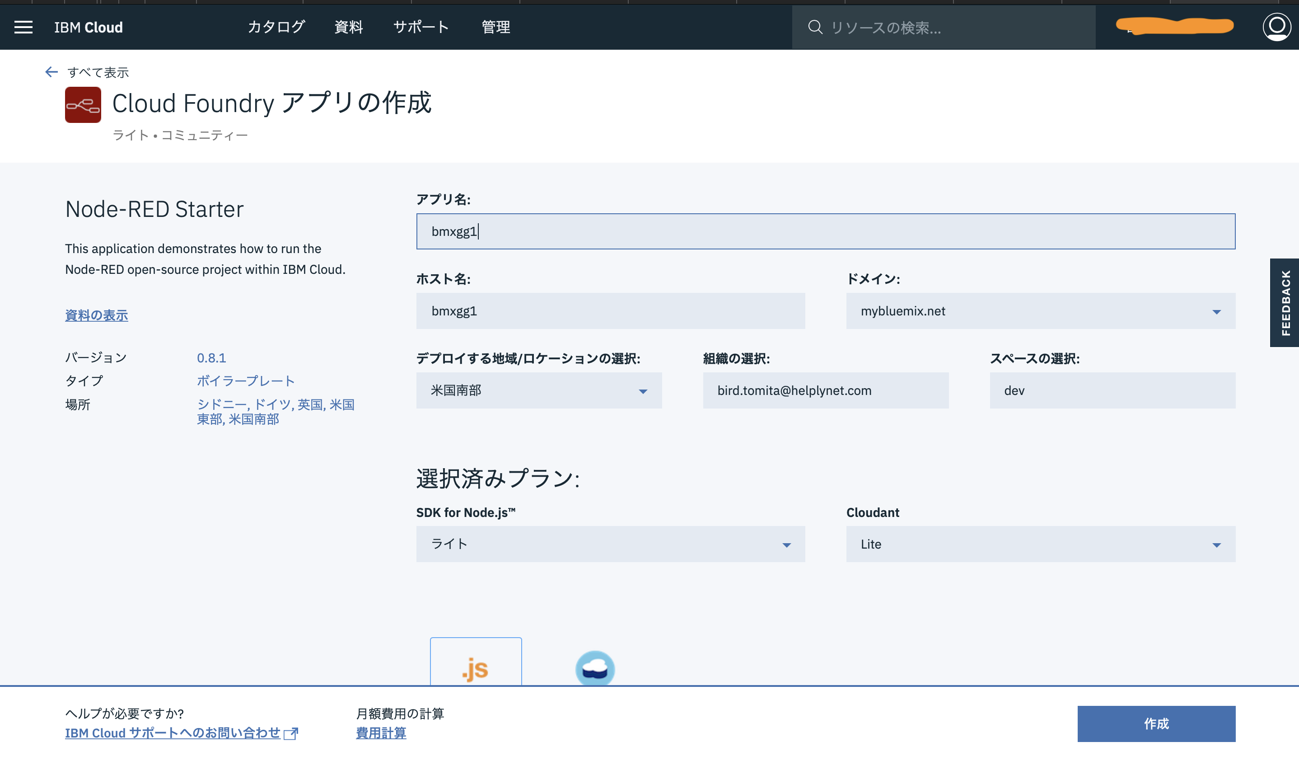Viewport: 1299px width, 761px height.
Task: Click the IBM Cloud logo
Action: 88,27
